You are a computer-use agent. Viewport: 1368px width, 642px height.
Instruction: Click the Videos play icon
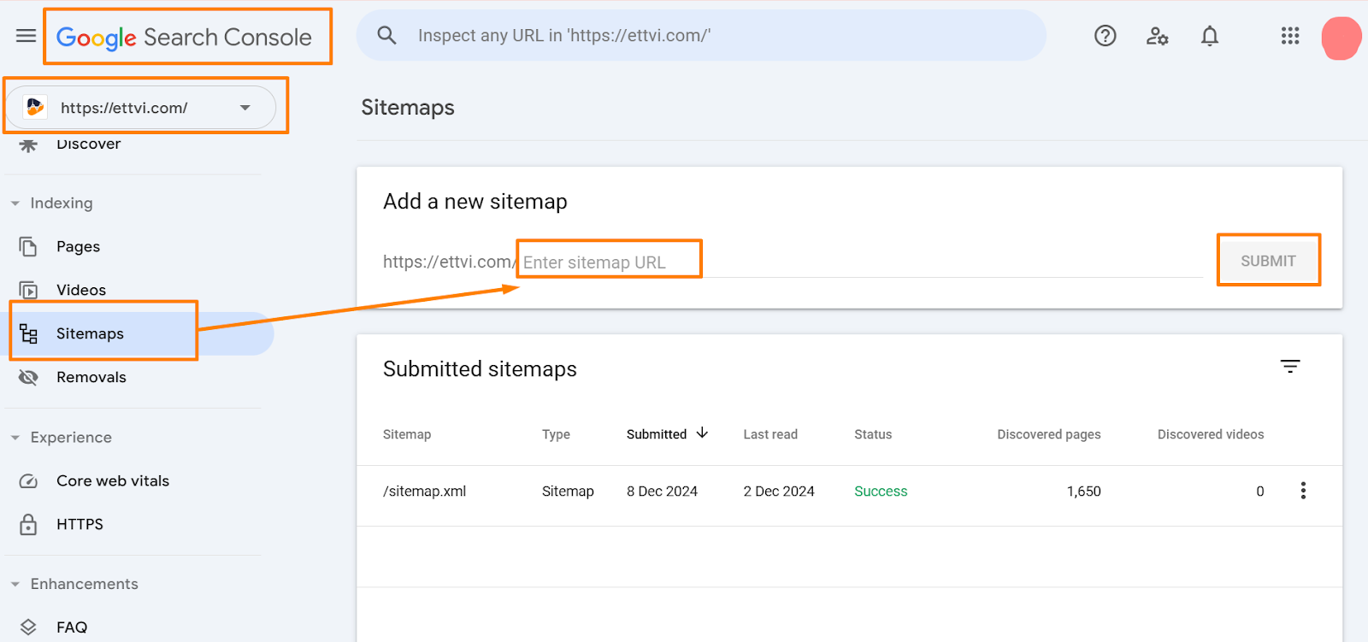pyautogui.click(x=28, y=291)
